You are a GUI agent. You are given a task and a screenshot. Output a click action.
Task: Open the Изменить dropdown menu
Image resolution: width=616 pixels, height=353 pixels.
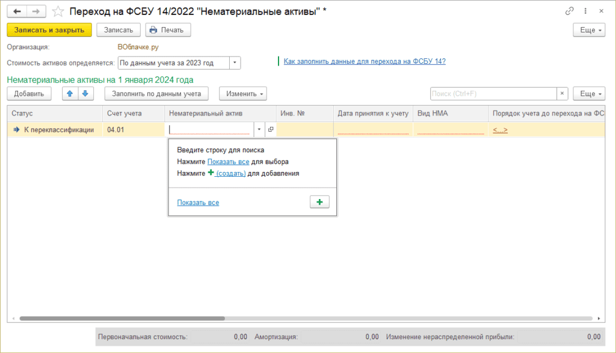(x=243, y=94)
